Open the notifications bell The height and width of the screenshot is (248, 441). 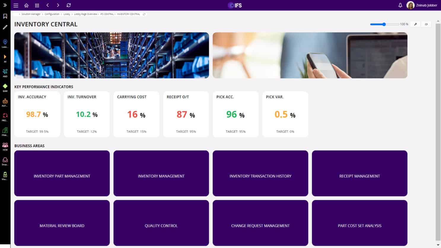click(x=400, y=5)
